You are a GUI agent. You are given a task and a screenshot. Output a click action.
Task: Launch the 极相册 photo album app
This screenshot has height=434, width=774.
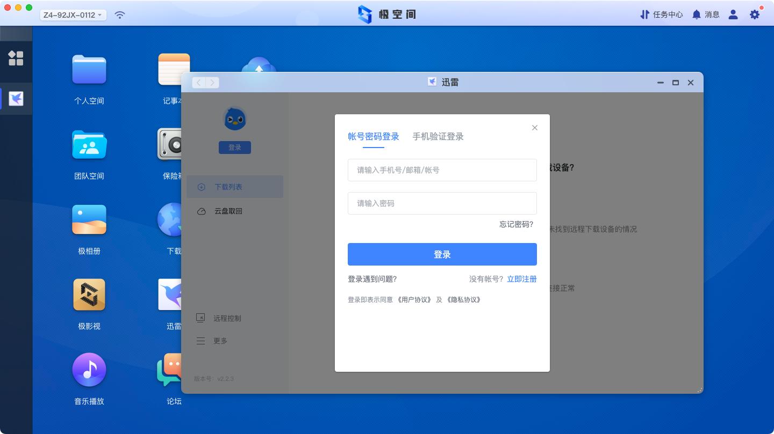(89, 220)
